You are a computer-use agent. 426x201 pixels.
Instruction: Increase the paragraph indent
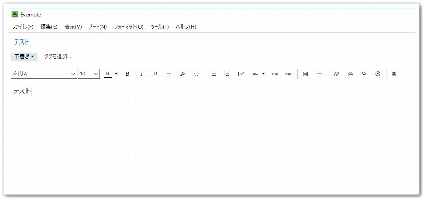point(288,74)
